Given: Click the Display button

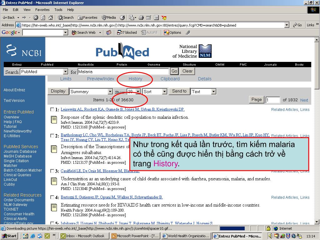Looking at the screenshot, I should click(58, 91).
